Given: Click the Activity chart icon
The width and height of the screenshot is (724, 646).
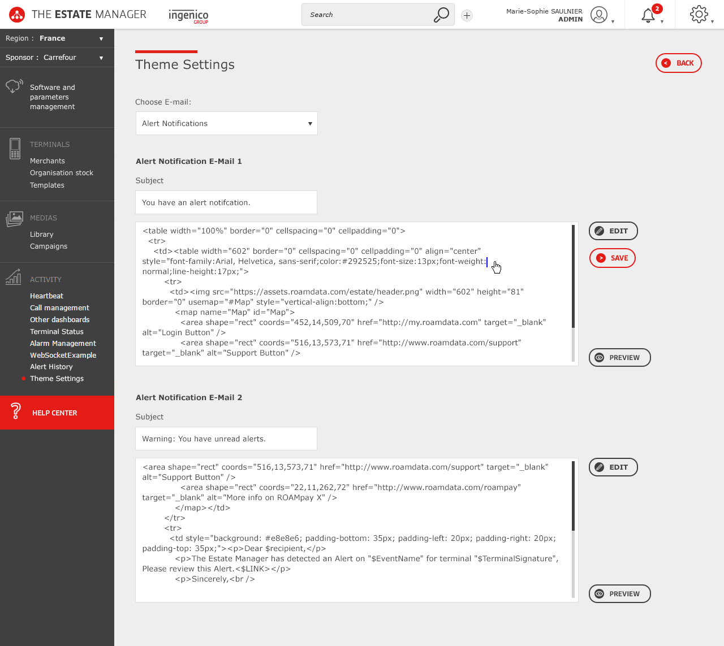Looking at the screenshot, I should point(14,277).
